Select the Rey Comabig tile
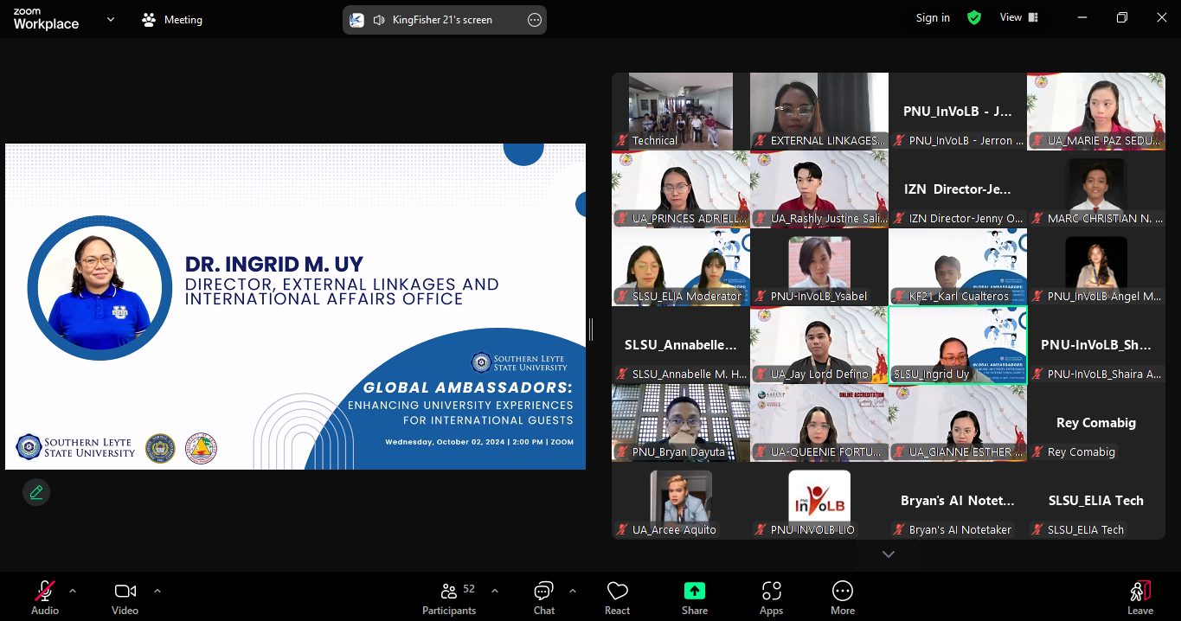 click(x=1096, y=423)
